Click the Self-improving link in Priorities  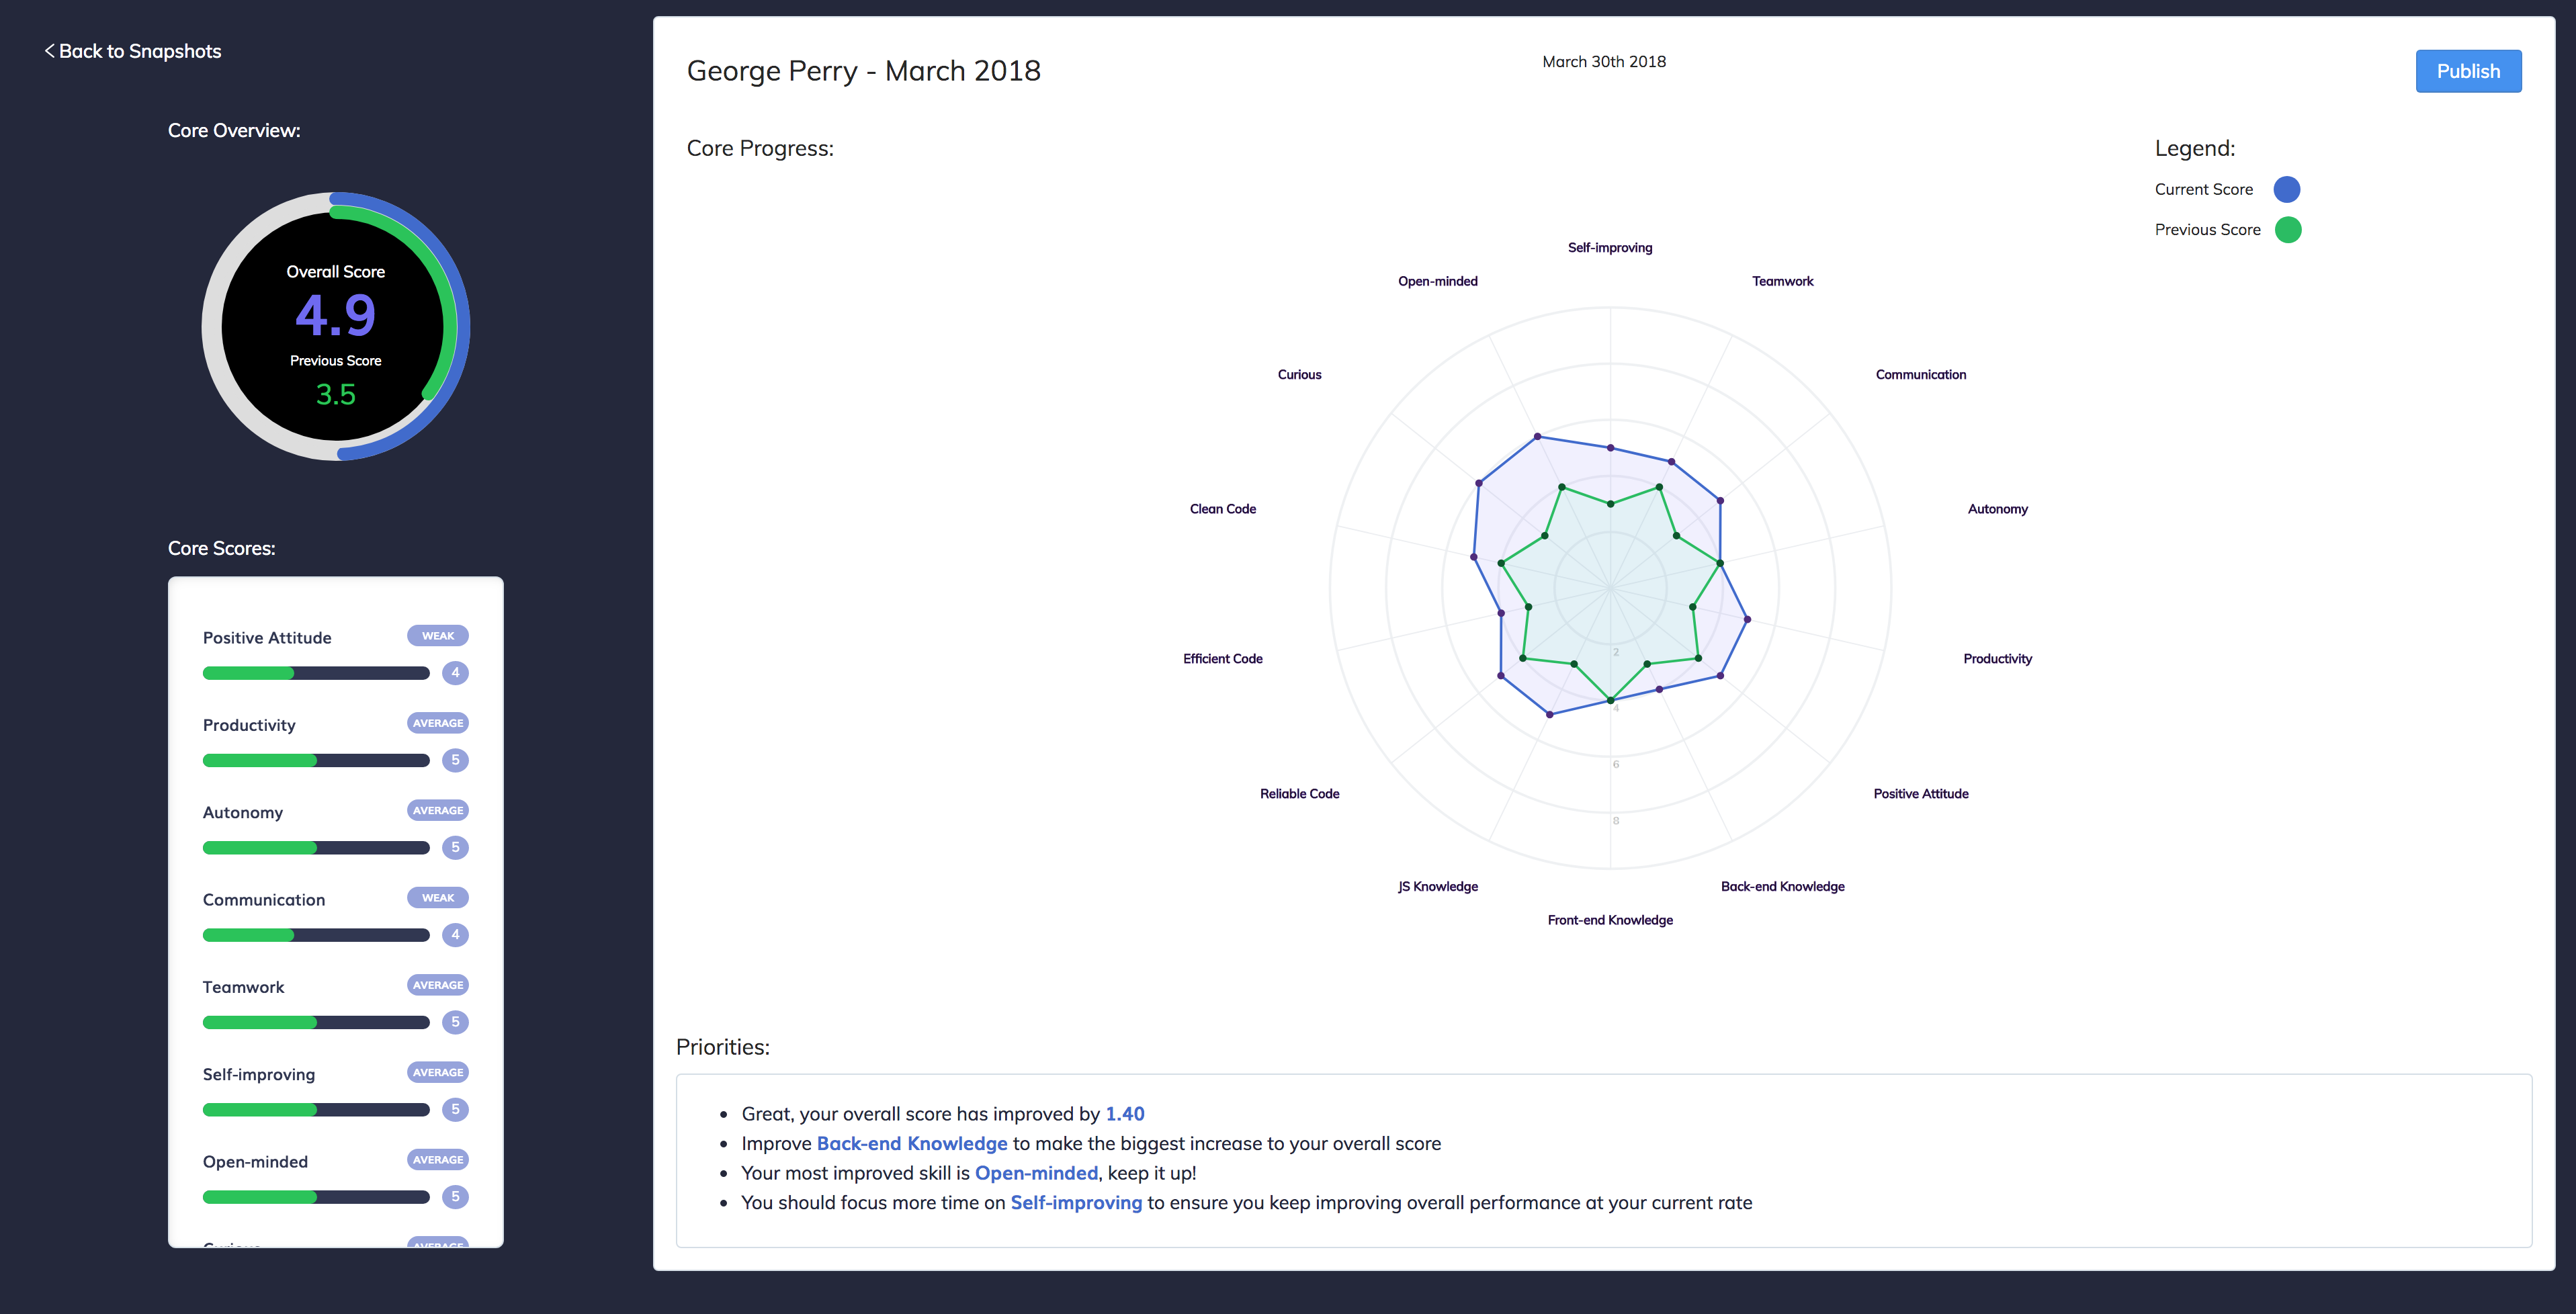point(1075,1203)
